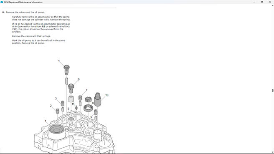Click the scrollbar down arrow
The height and width of the screenshot is (154, 274).
272,152
